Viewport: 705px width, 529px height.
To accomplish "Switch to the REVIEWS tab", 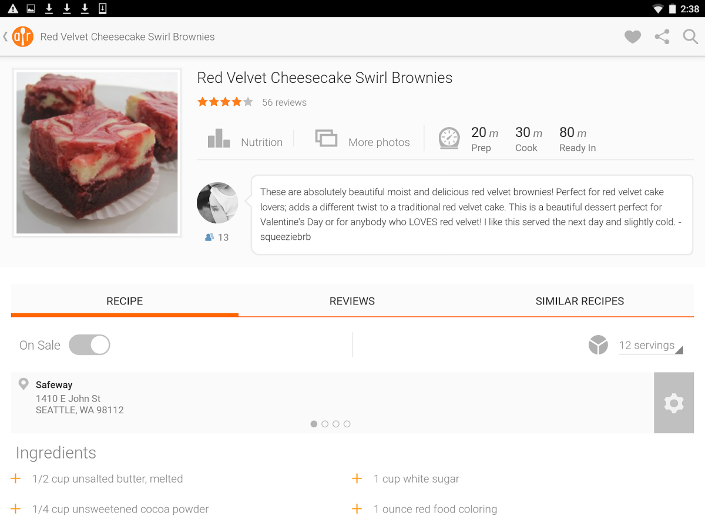I will [352, 301].
